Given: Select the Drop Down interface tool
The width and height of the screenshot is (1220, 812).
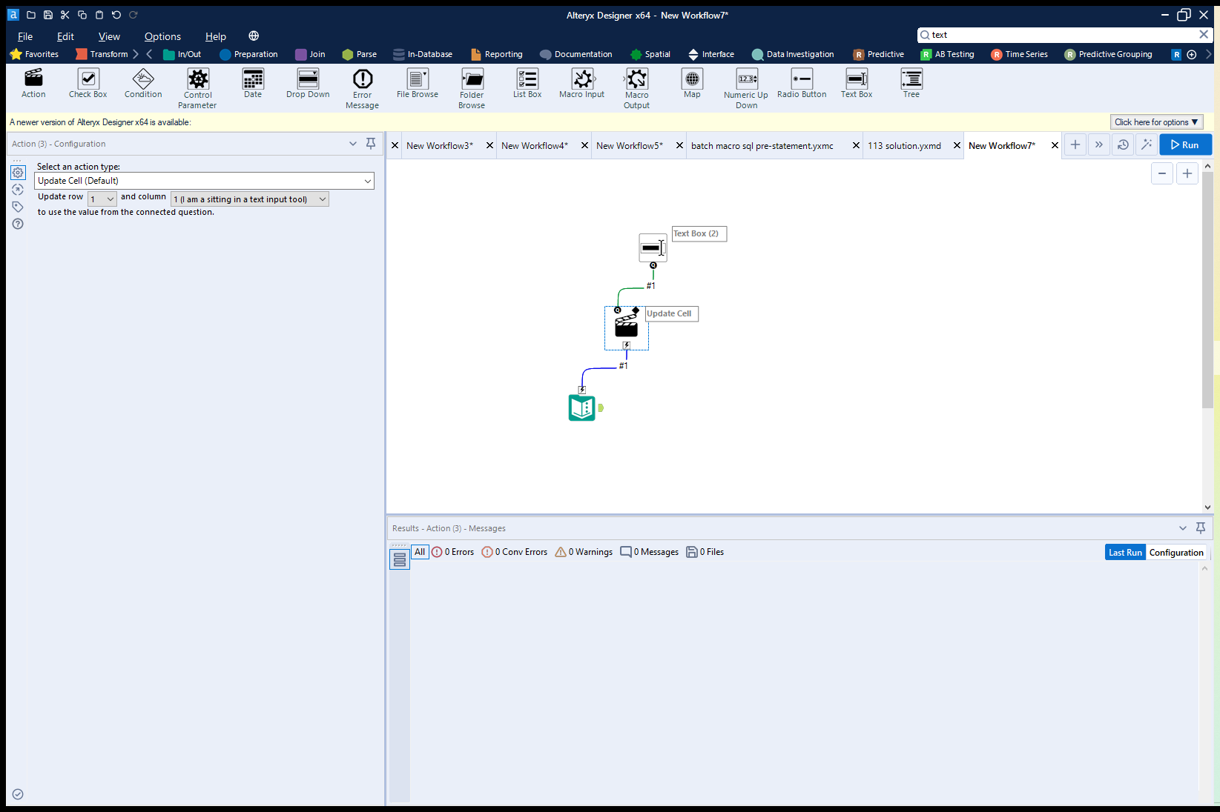Looking at the screenshot, I should (307, 84).
